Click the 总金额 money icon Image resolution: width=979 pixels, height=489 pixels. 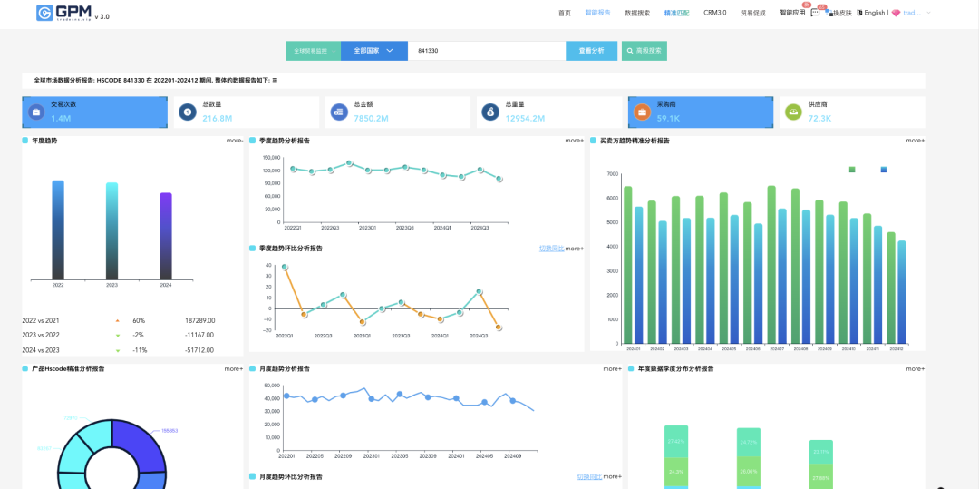(x=339, y=112)
